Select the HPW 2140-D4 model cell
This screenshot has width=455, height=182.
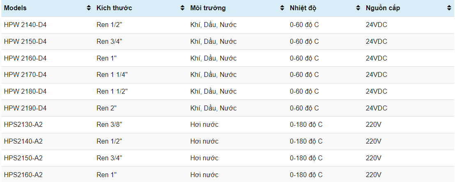[25, 25]
